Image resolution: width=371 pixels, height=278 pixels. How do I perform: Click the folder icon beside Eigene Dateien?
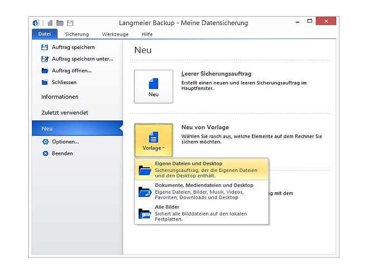pos(145,170)
